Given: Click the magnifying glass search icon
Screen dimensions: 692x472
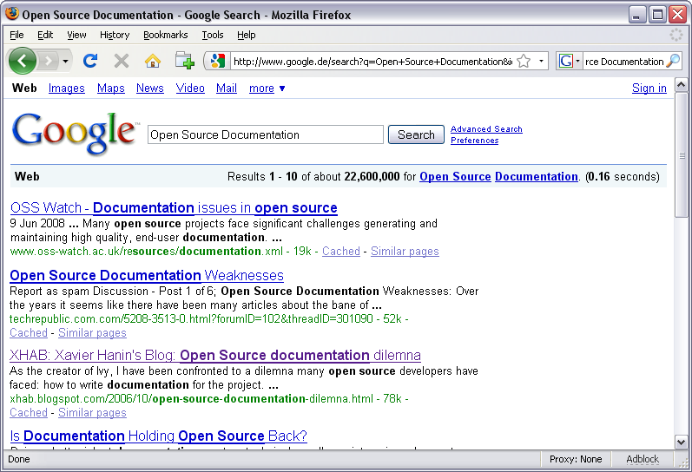Looking at the screenshot, I should click(x=673, y=61).
